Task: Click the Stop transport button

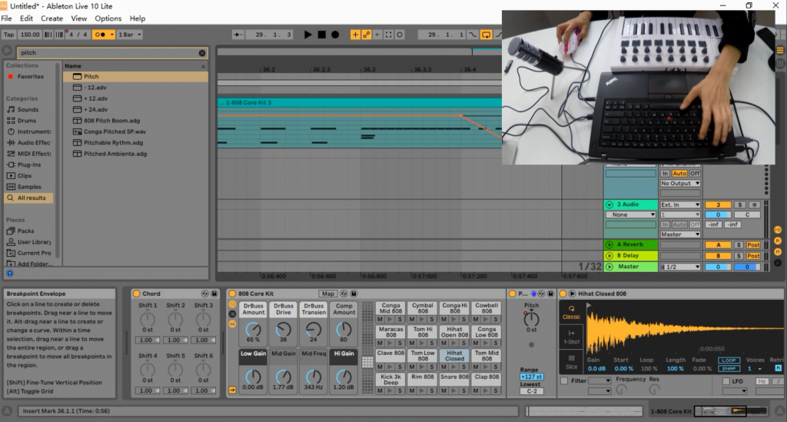Action: point(322,35)
